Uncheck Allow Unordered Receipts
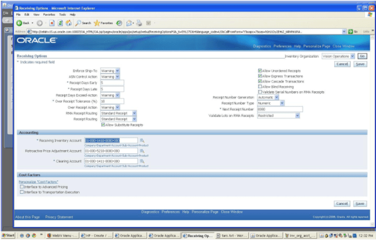The width and height of the screenshot is (376, 240). click(260, 70)
